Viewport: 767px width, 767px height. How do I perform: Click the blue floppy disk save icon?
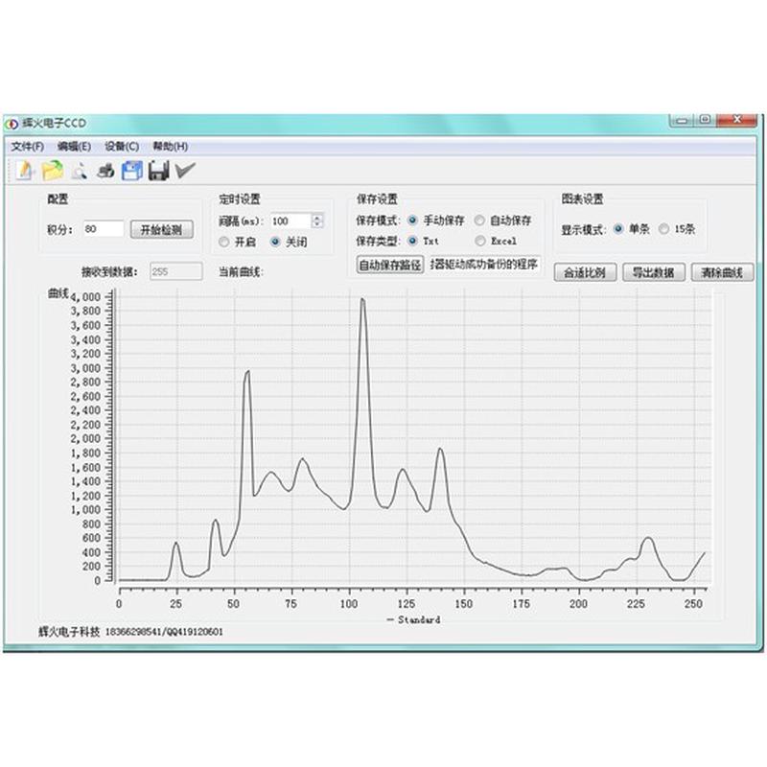tap(130, 171)
